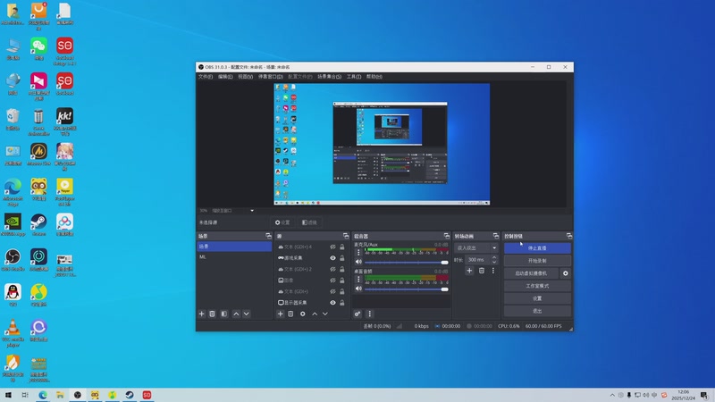Screen dimensions: 715x402
Task: Pop out the Scenes (场景) dock panel
Action: coord(268,236)
